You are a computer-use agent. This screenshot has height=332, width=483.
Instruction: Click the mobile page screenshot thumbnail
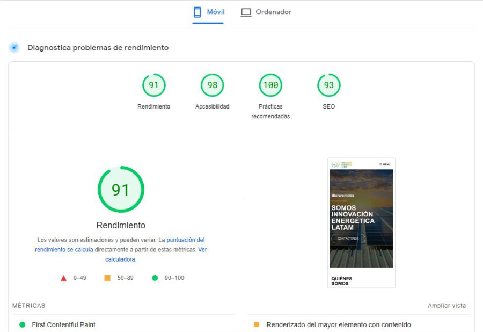(x=361, y=222)
